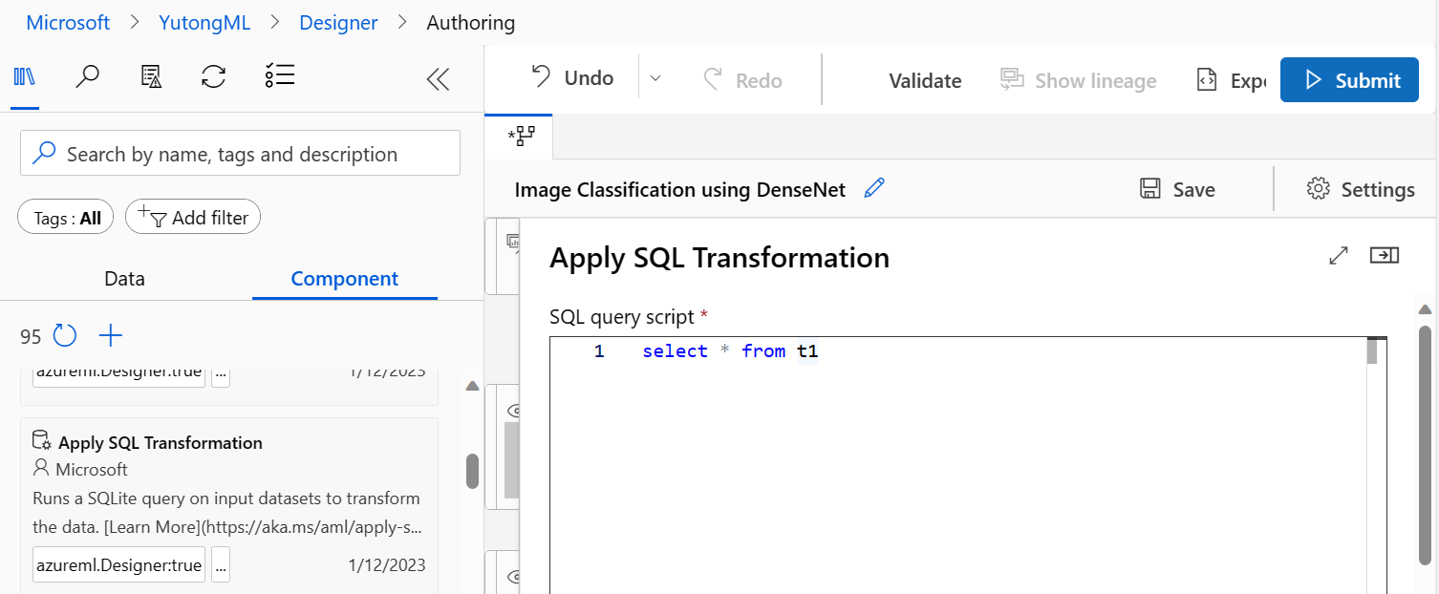The image size is (1439, 594).
Task: Switch to the Data tab
Action: [x=124, y=278]
